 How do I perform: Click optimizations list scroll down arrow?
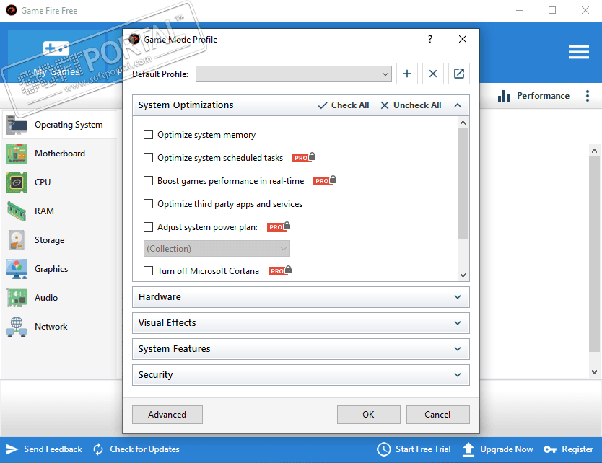pos(463,275)
